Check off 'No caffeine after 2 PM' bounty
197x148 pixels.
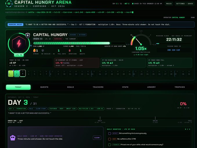coord(109,139)
